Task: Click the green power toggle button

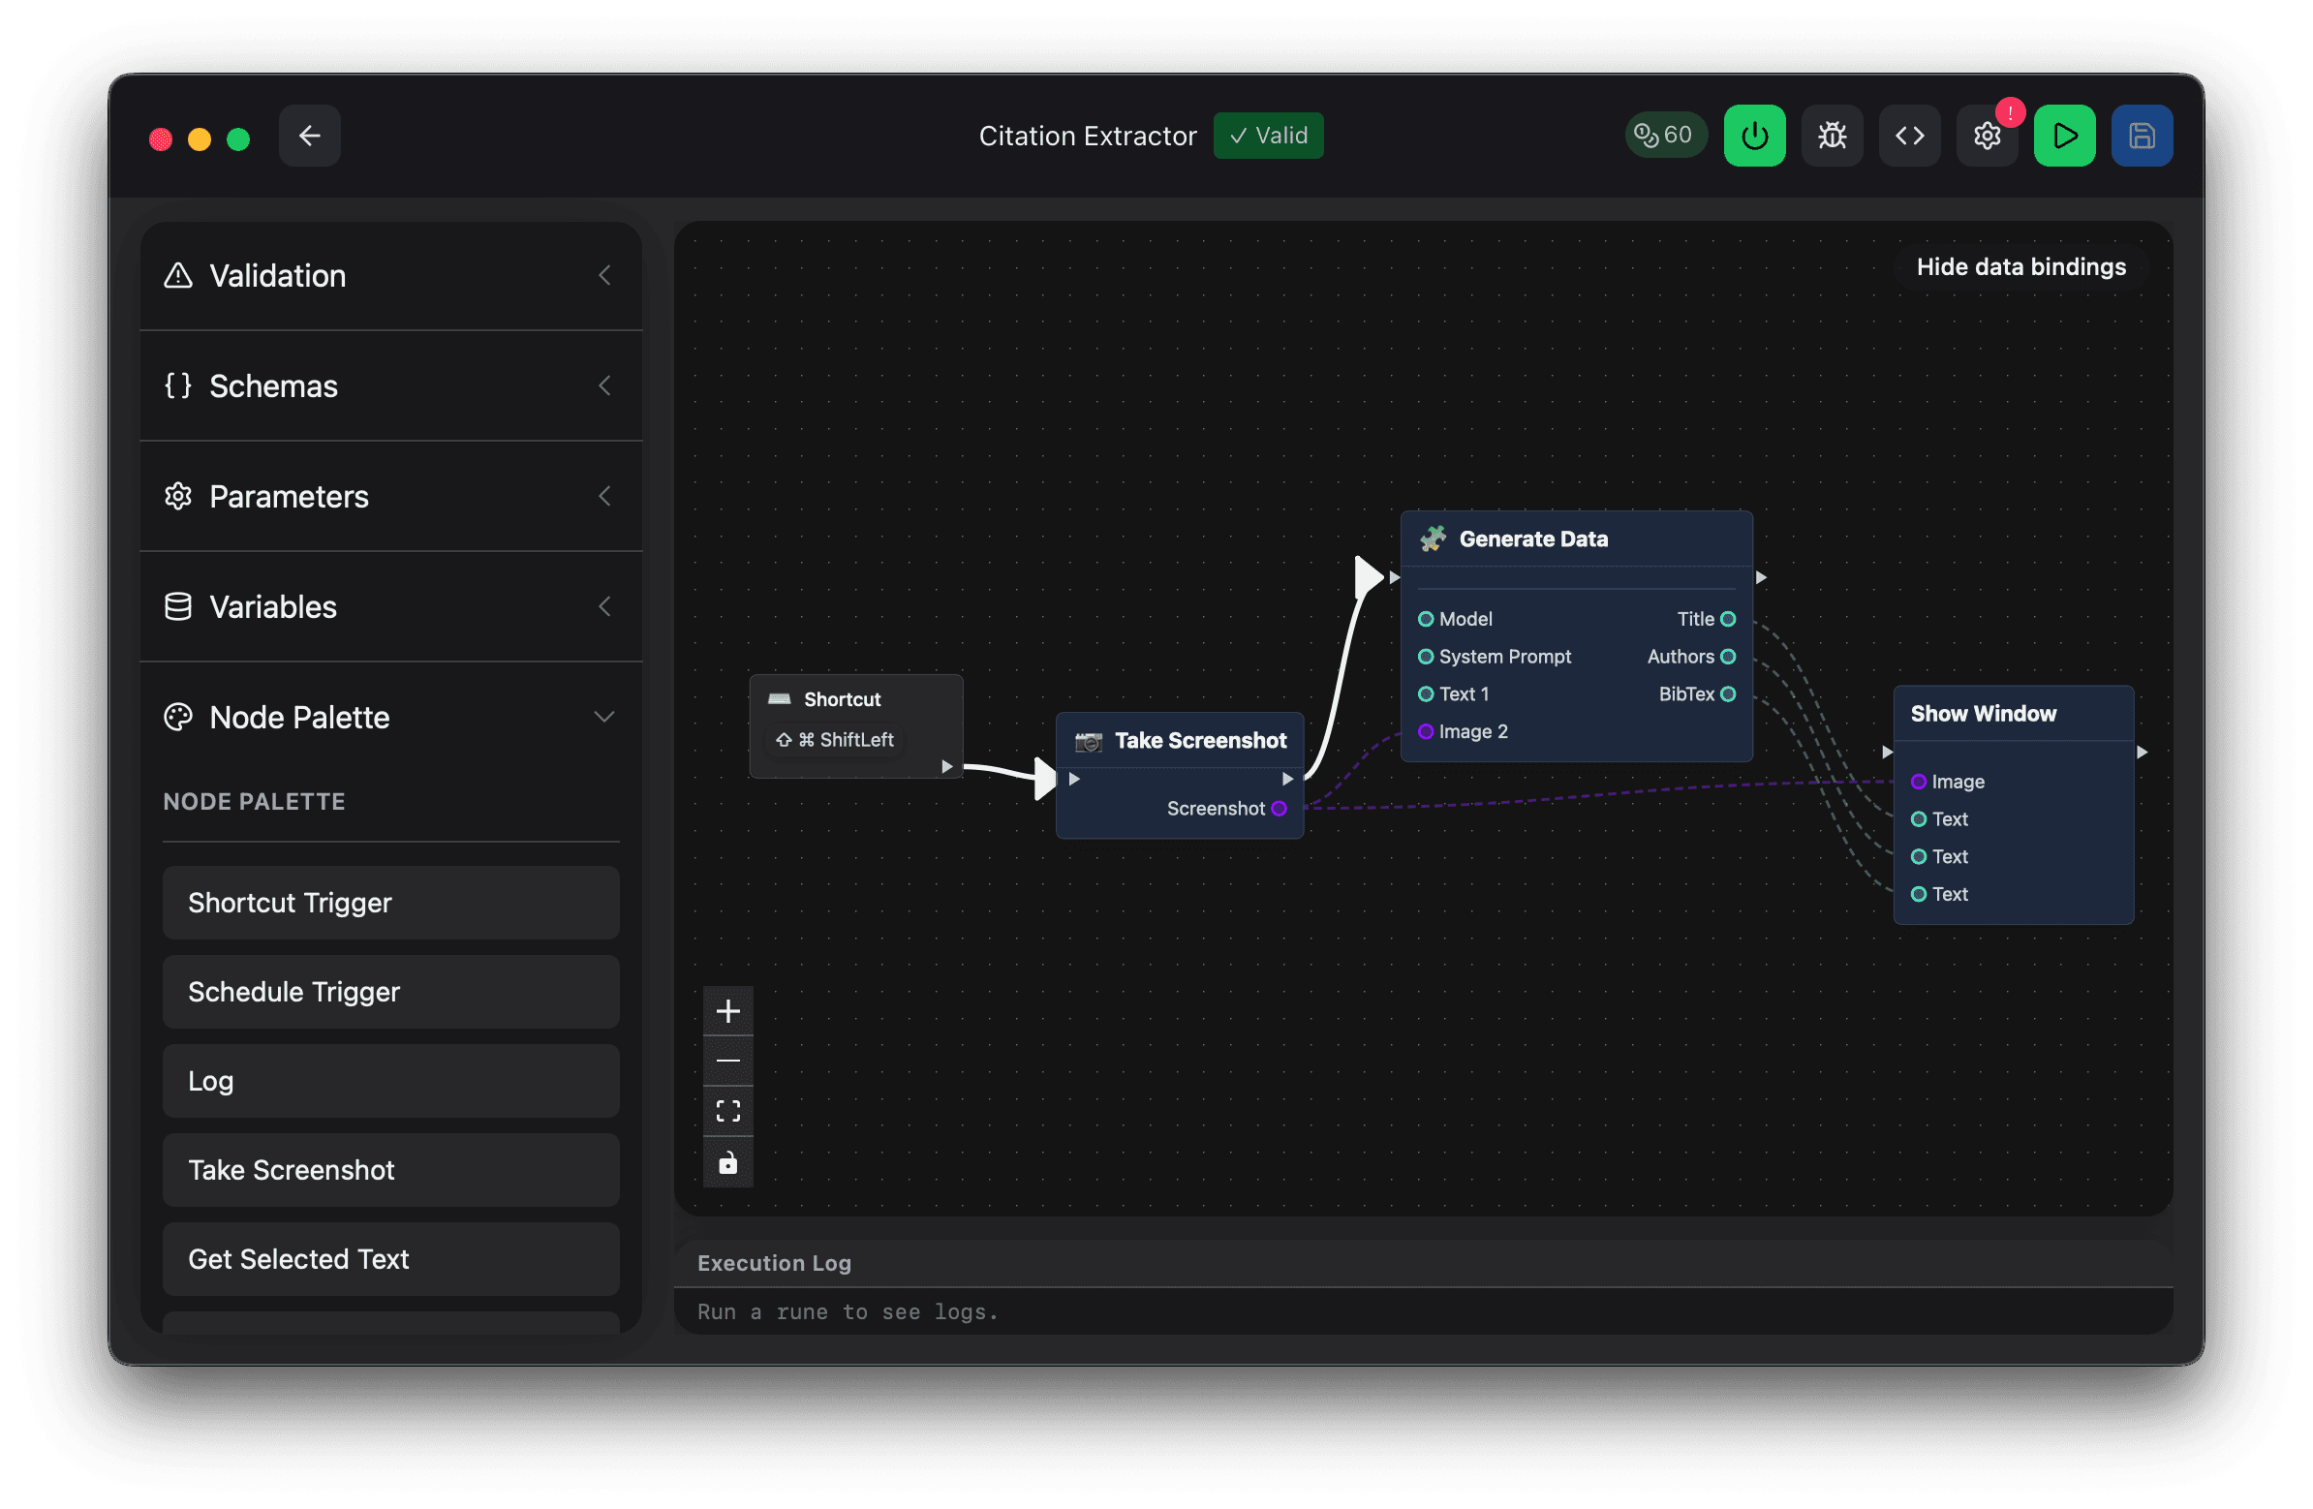Action: [x=1754, y=135]
